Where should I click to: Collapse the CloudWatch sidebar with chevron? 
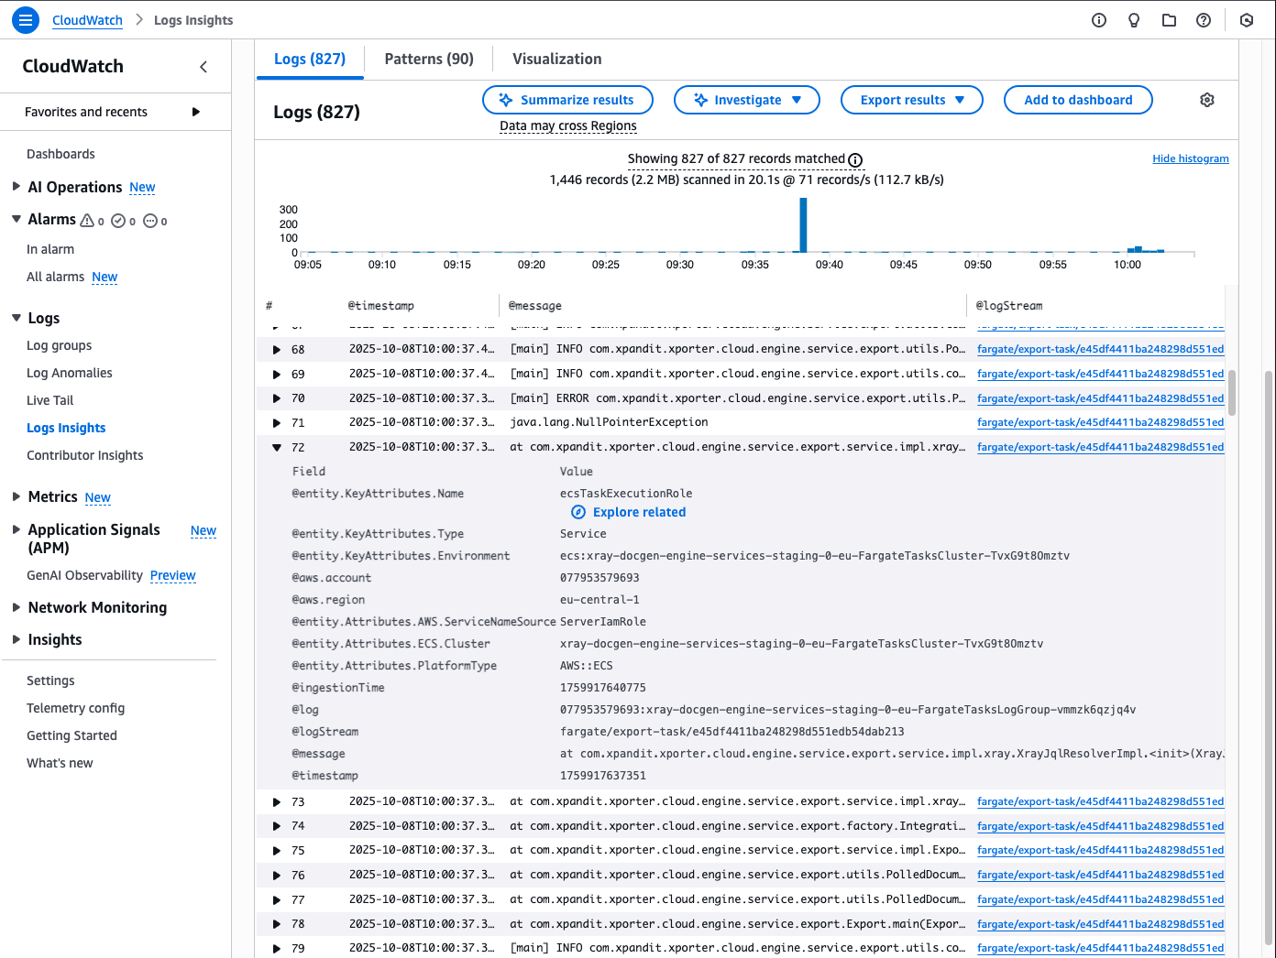[x=203, y=67]
